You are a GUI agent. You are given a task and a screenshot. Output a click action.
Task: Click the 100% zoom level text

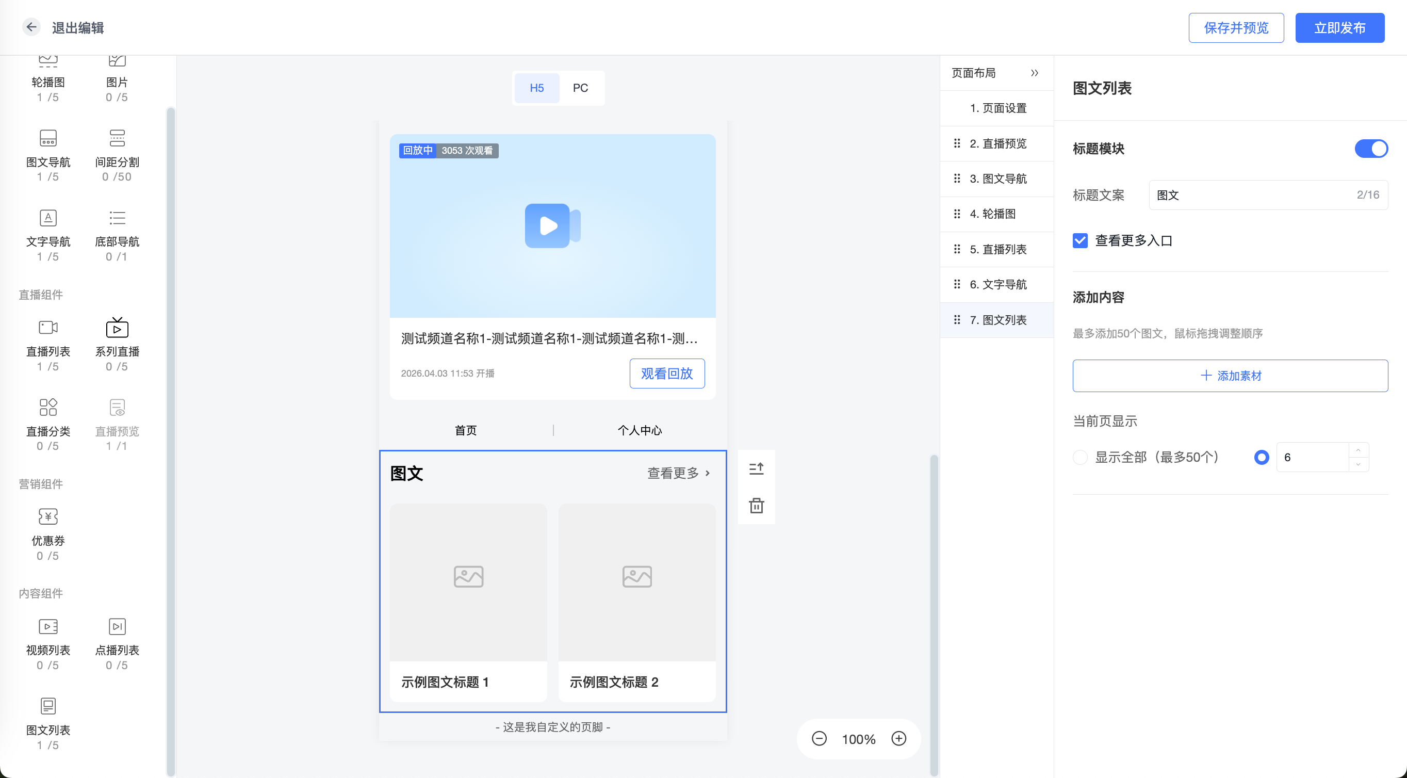[x=859, y=739]
